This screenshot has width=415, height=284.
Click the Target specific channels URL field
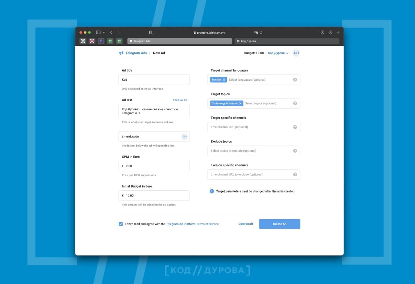click(254, 127)
